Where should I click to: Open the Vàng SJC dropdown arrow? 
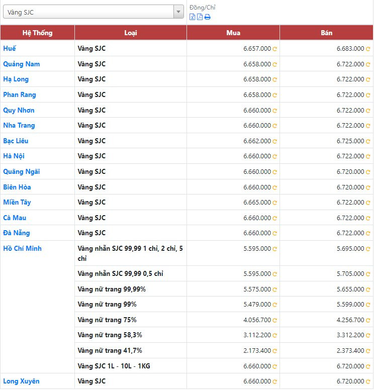(x=178, y=12)
